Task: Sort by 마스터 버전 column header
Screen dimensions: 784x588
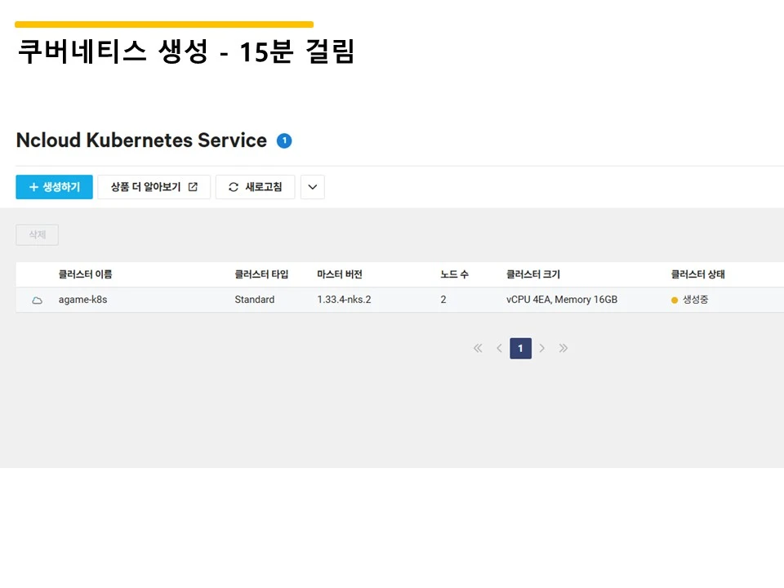Action: [340, 274]
